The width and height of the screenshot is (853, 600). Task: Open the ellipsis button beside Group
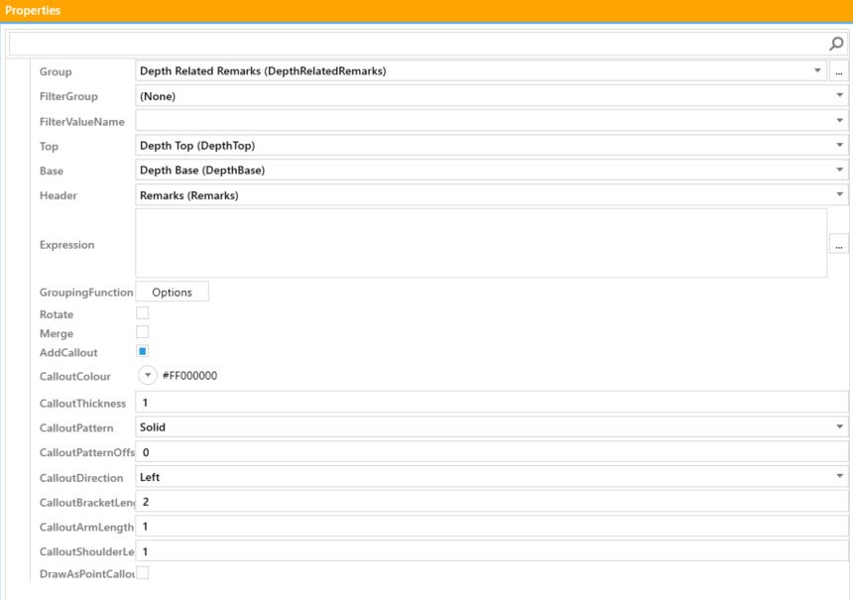pyautogui.click(x=838, y=71)
